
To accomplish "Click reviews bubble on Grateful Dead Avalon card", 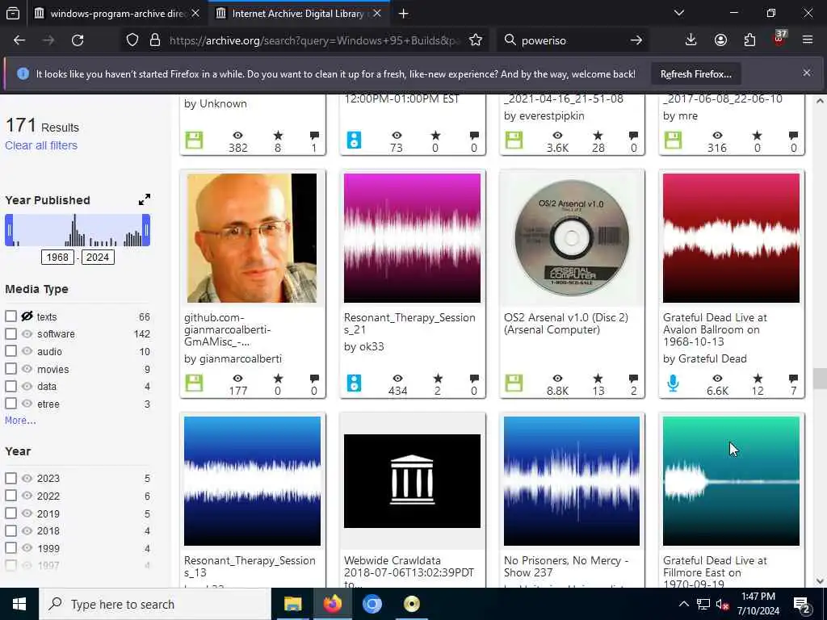I will 793,379.
